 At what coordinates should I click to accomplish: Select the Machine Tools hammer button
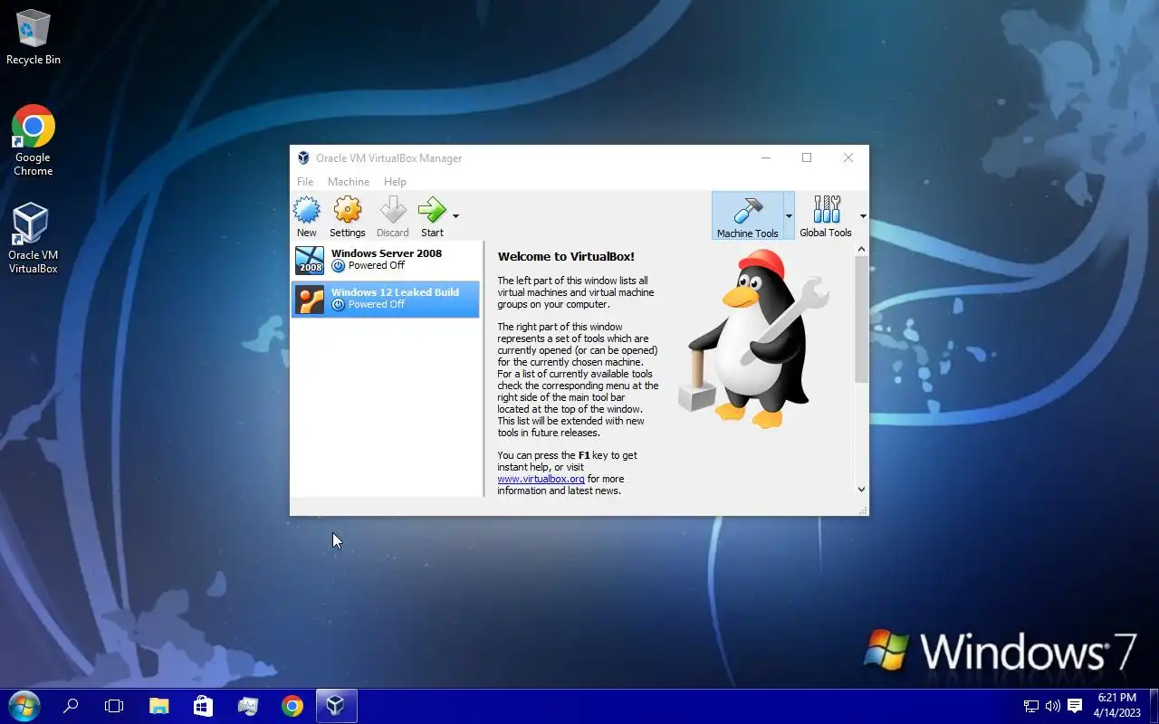pos(747,215)
